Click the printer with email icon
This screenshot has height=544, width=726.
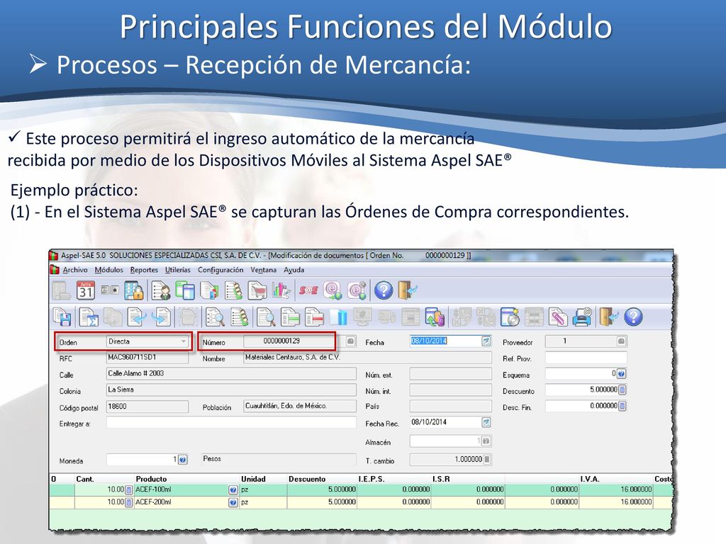pyautogui.click(x=583, y=317)
